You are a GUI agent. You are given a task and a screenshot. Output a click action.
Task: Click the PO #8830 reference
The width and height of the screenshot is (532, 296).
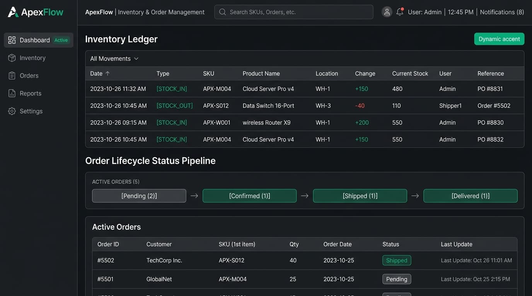click(490, 123)
